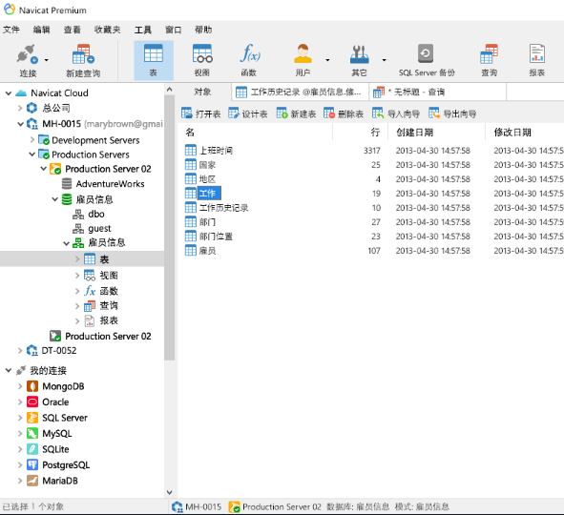The image size is (564, 515).
Task: Expand the Development Servers folder
Action: click(x=32, y=139)
